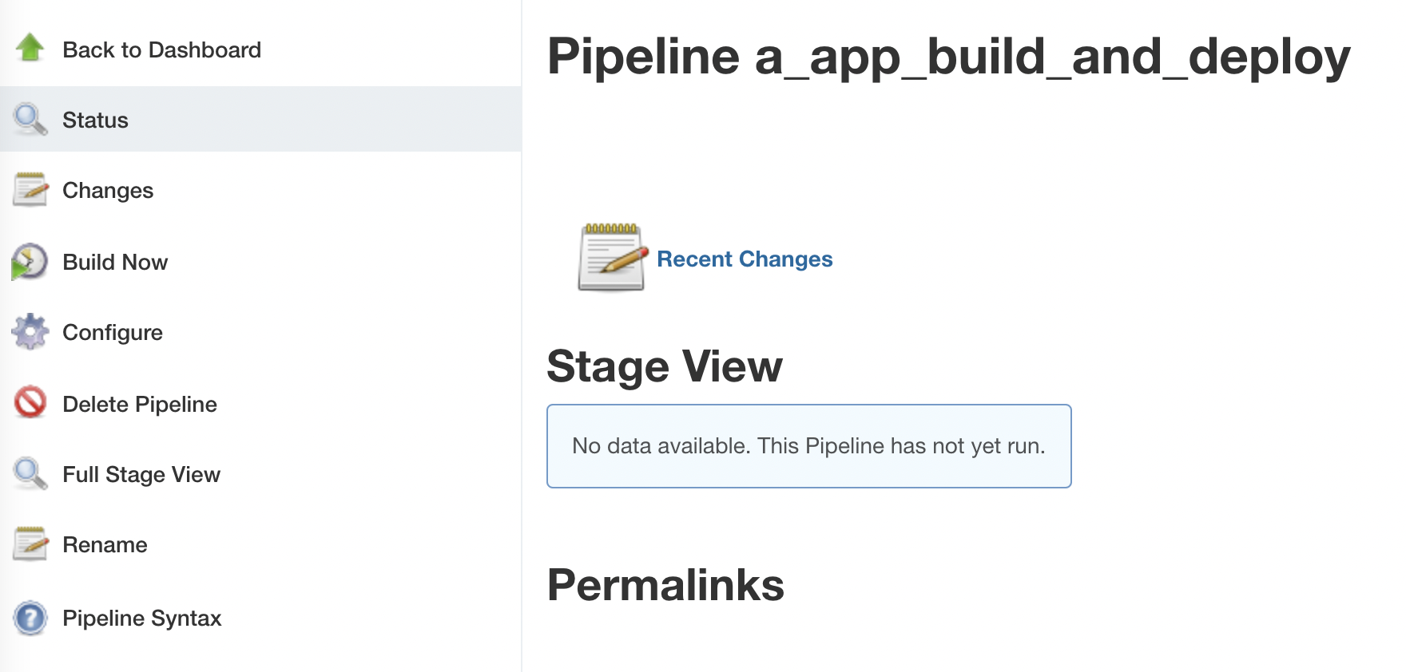
Task: Open Configure for this pipeline
Action: 113,332
